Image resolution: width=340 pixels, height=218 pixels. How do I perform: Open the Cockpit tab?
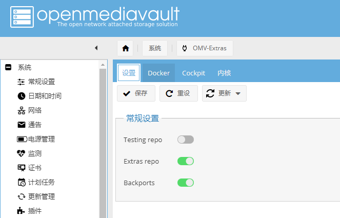coord(193,73)
